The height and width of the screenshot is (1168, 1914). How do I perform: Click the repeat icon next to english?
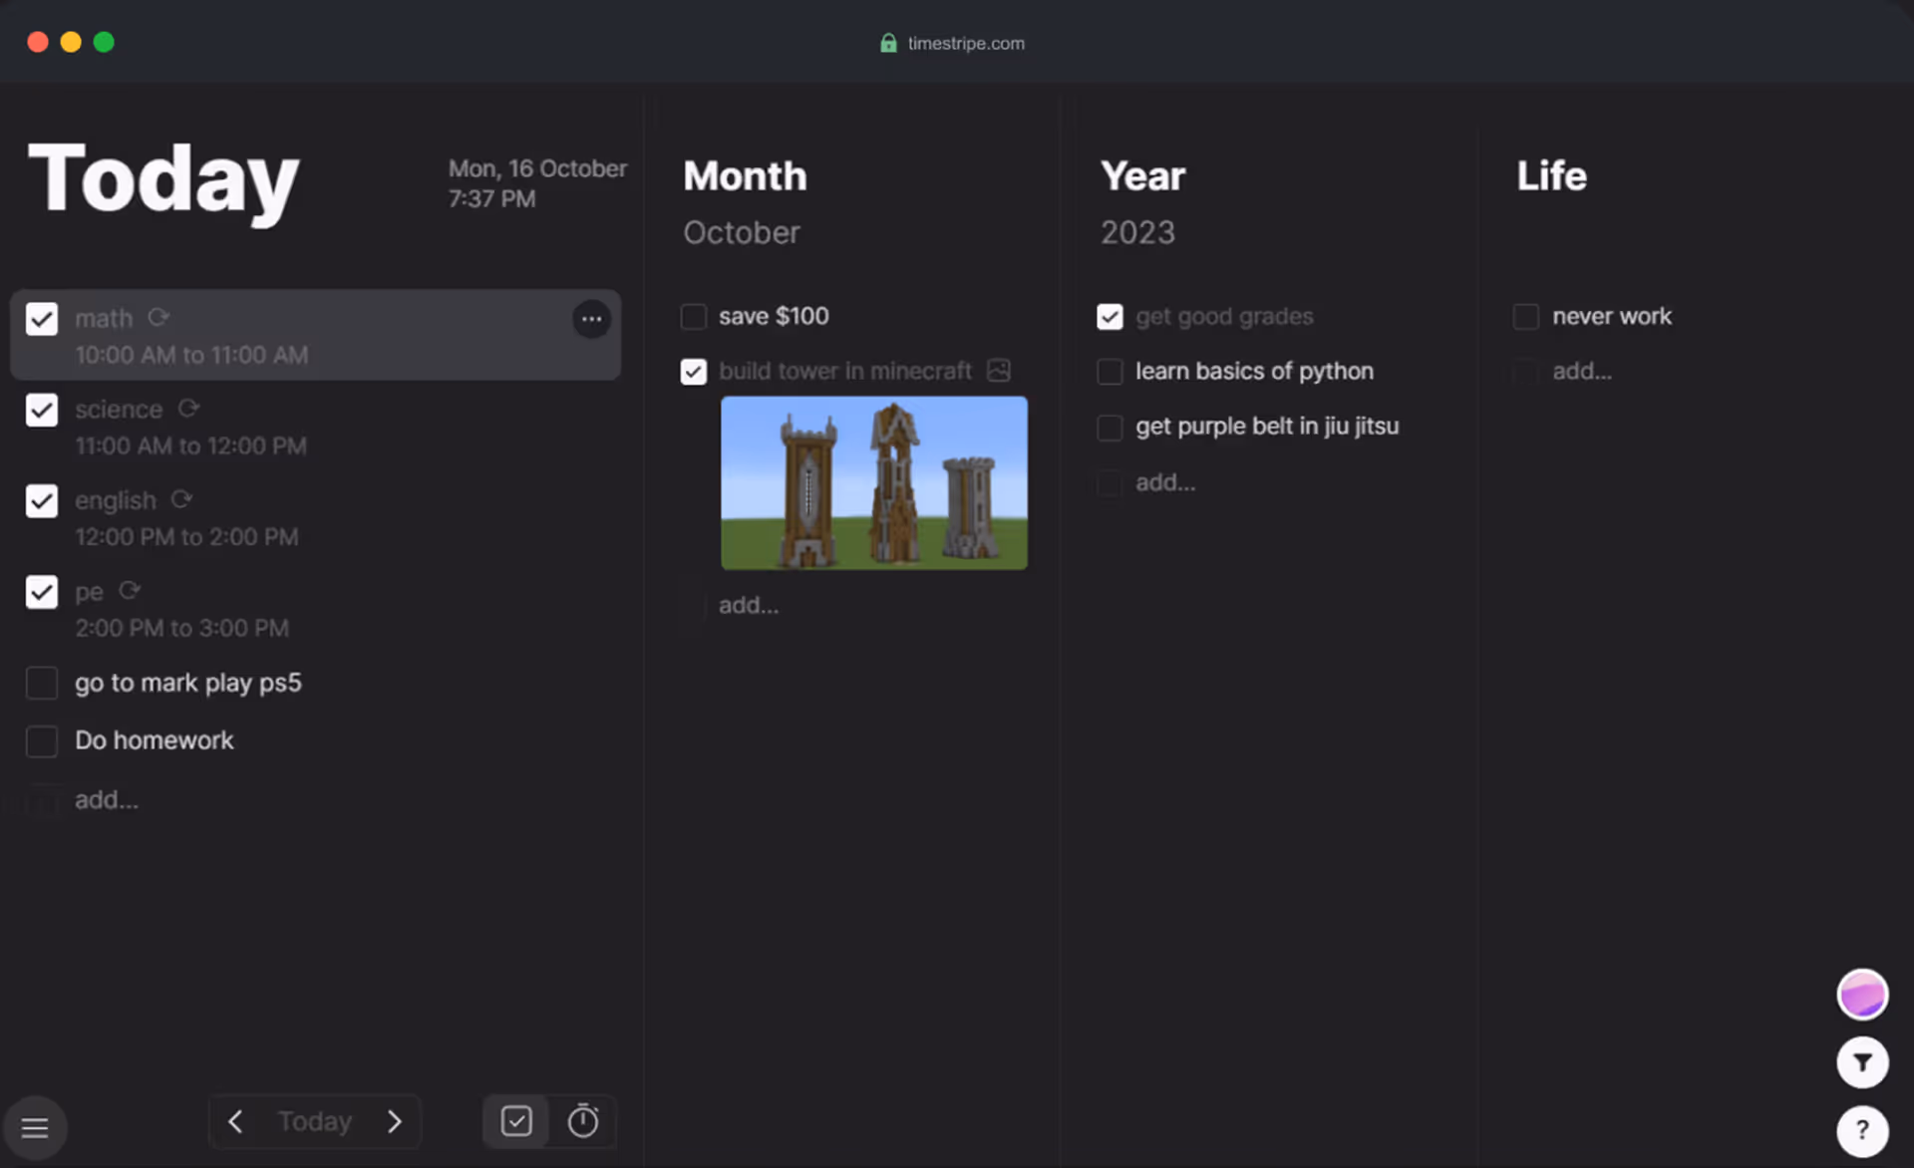pyautogui.click(x=181, y=499)
